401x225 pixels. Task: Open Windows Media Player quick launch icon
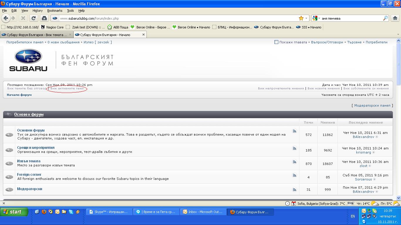50,212
